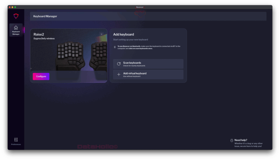The width and height of the screenshot is (280, 160).
Task: Close the Bazecor window with red button
Action: pos(10,7)
